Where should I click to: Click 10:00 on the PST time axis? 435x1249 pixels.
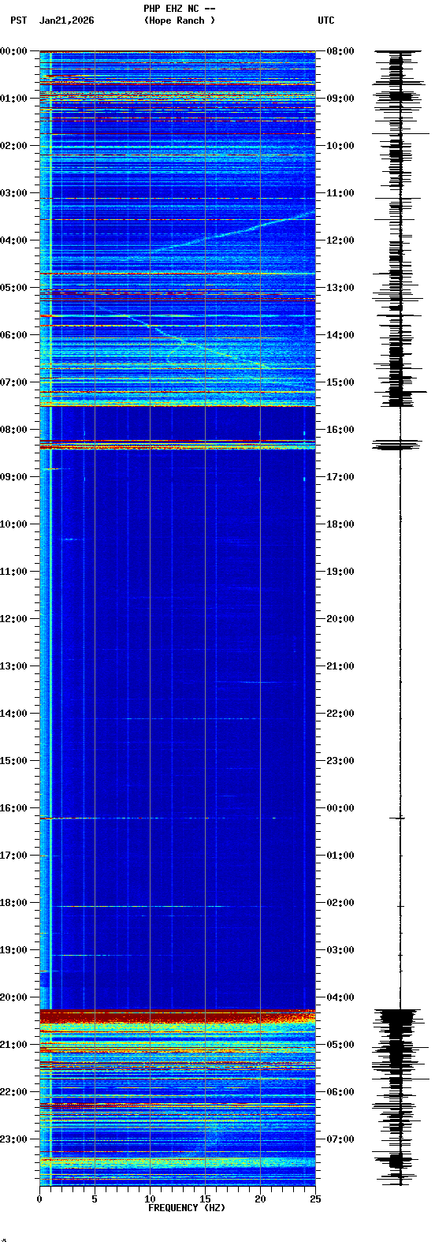[x=13, y=524]
